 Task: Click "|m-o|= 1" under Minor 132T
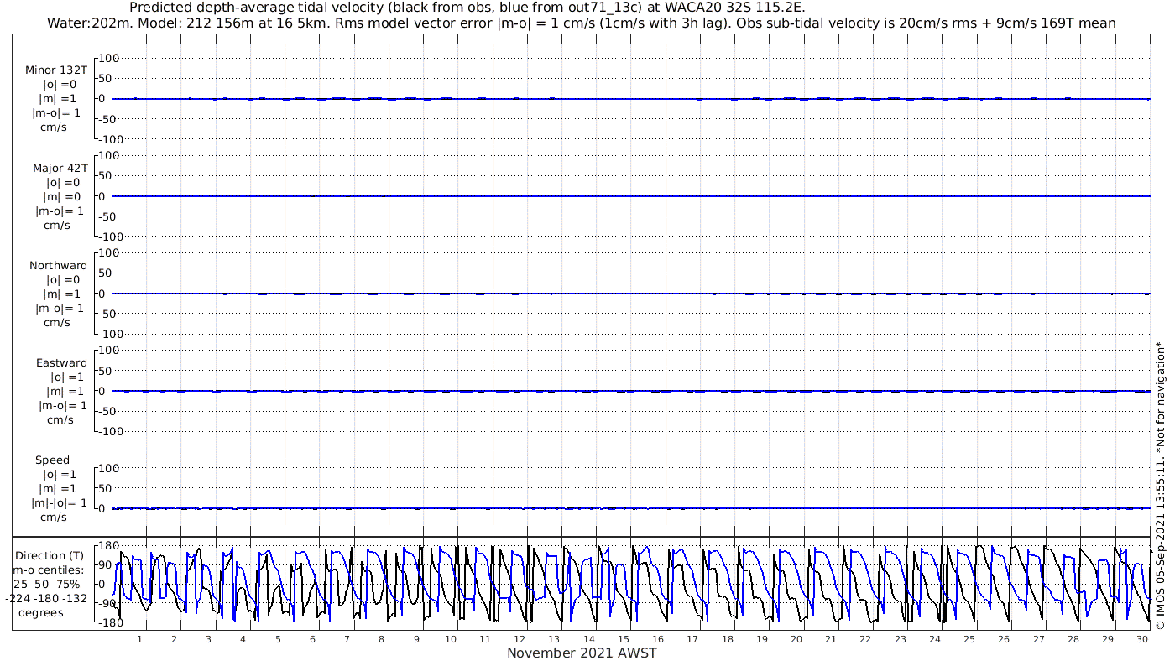coord(57,113)
